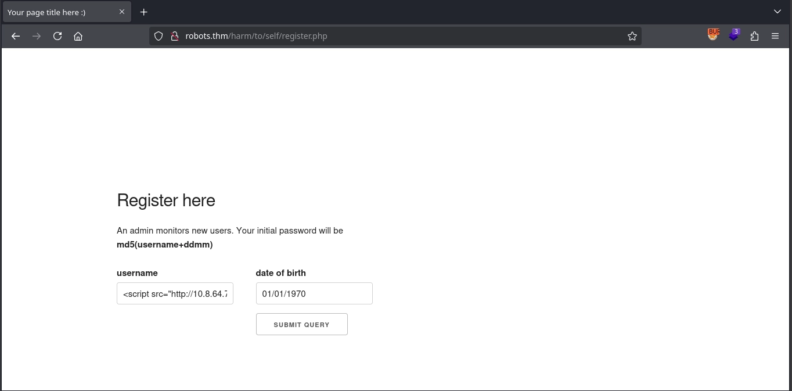This screenshot has height=391, width=792.
Task: Open the Extensions puzzle-piece menu
Action: pyautogui.click(x=754, y=36)
